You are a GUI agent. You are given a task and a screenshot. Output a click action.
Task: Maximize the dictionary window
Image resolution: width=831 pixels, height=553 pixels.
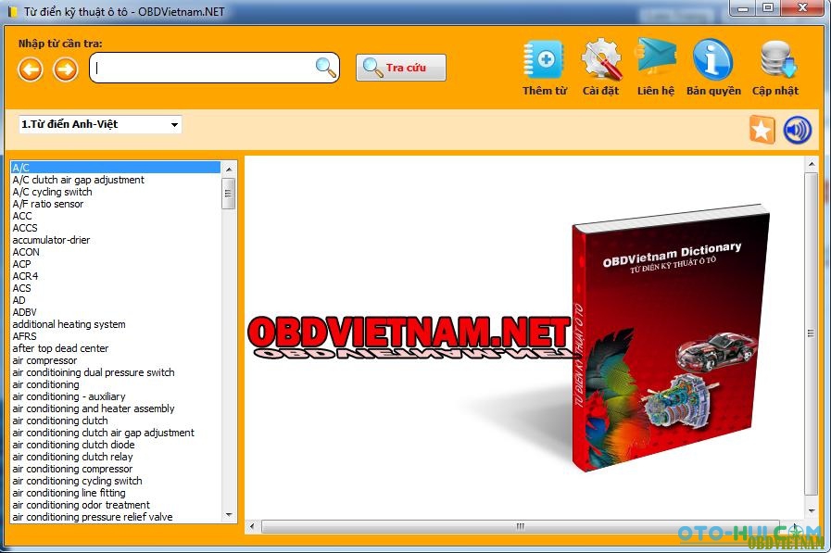(767, 8)
